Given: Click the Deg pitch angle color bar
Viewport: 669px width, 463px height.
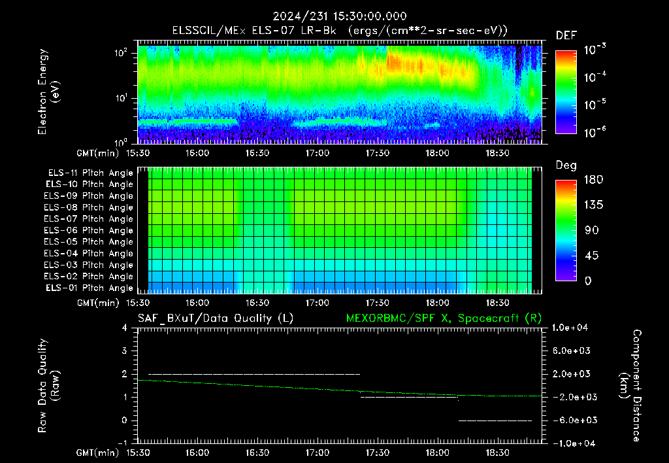Looking at the screenshot, I should [566, 230].
